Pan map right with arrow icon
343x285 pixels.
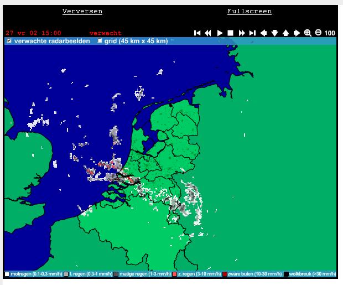tap(297, 33)
